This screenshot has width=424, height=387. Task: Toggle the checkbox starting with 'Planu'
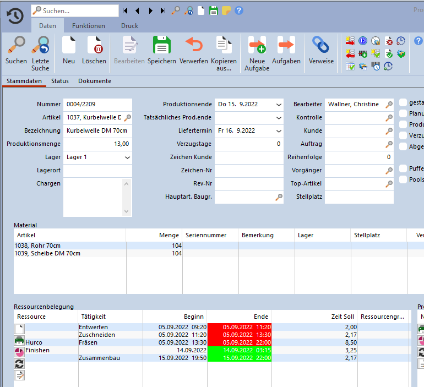click(403, 113)
